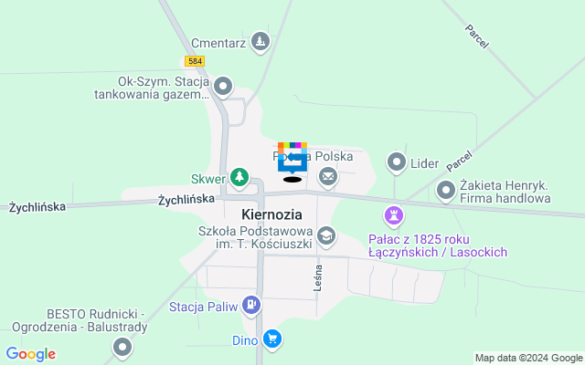Click the Pałac z 1825 roku label

pyautogui.click(x=419, y=239)
